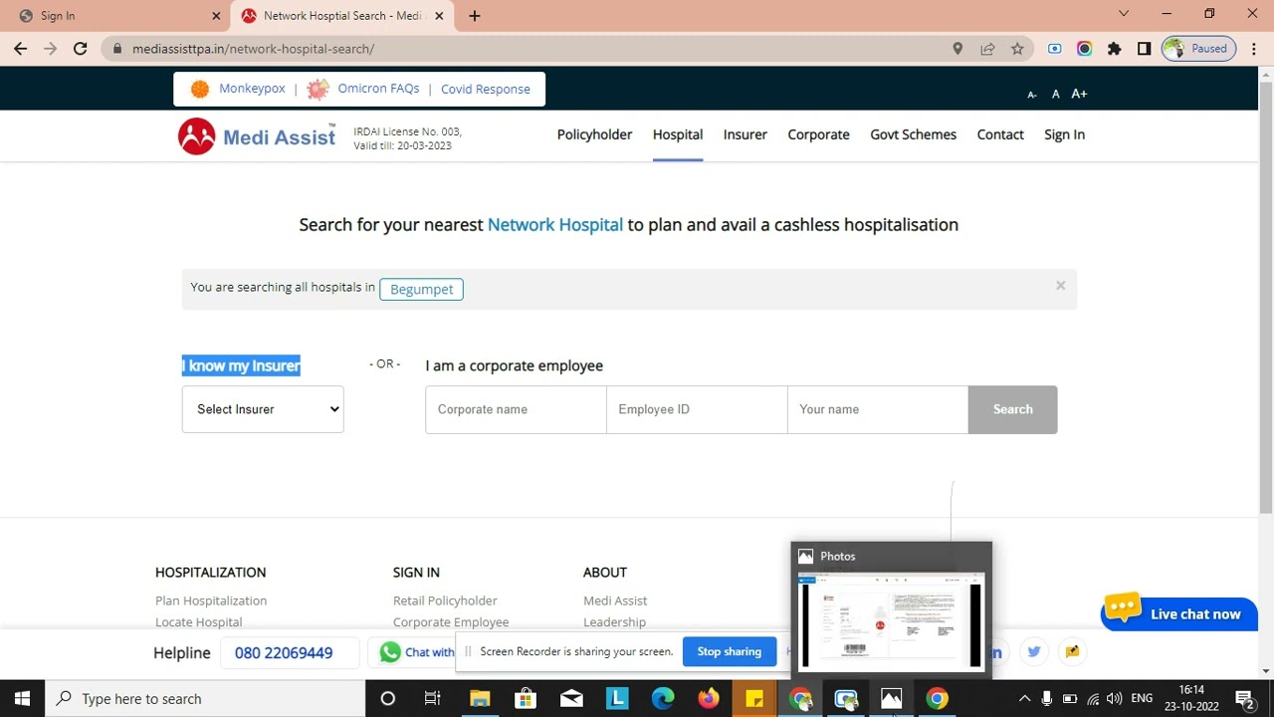Switch to the Sign In browser tab
This screenshot has width=1274, height=717.
coord(114,16)
